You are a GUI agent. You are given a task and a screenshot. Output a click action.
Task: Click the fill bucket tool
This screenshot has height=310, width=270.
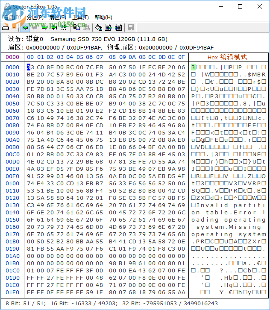[99, 28]
